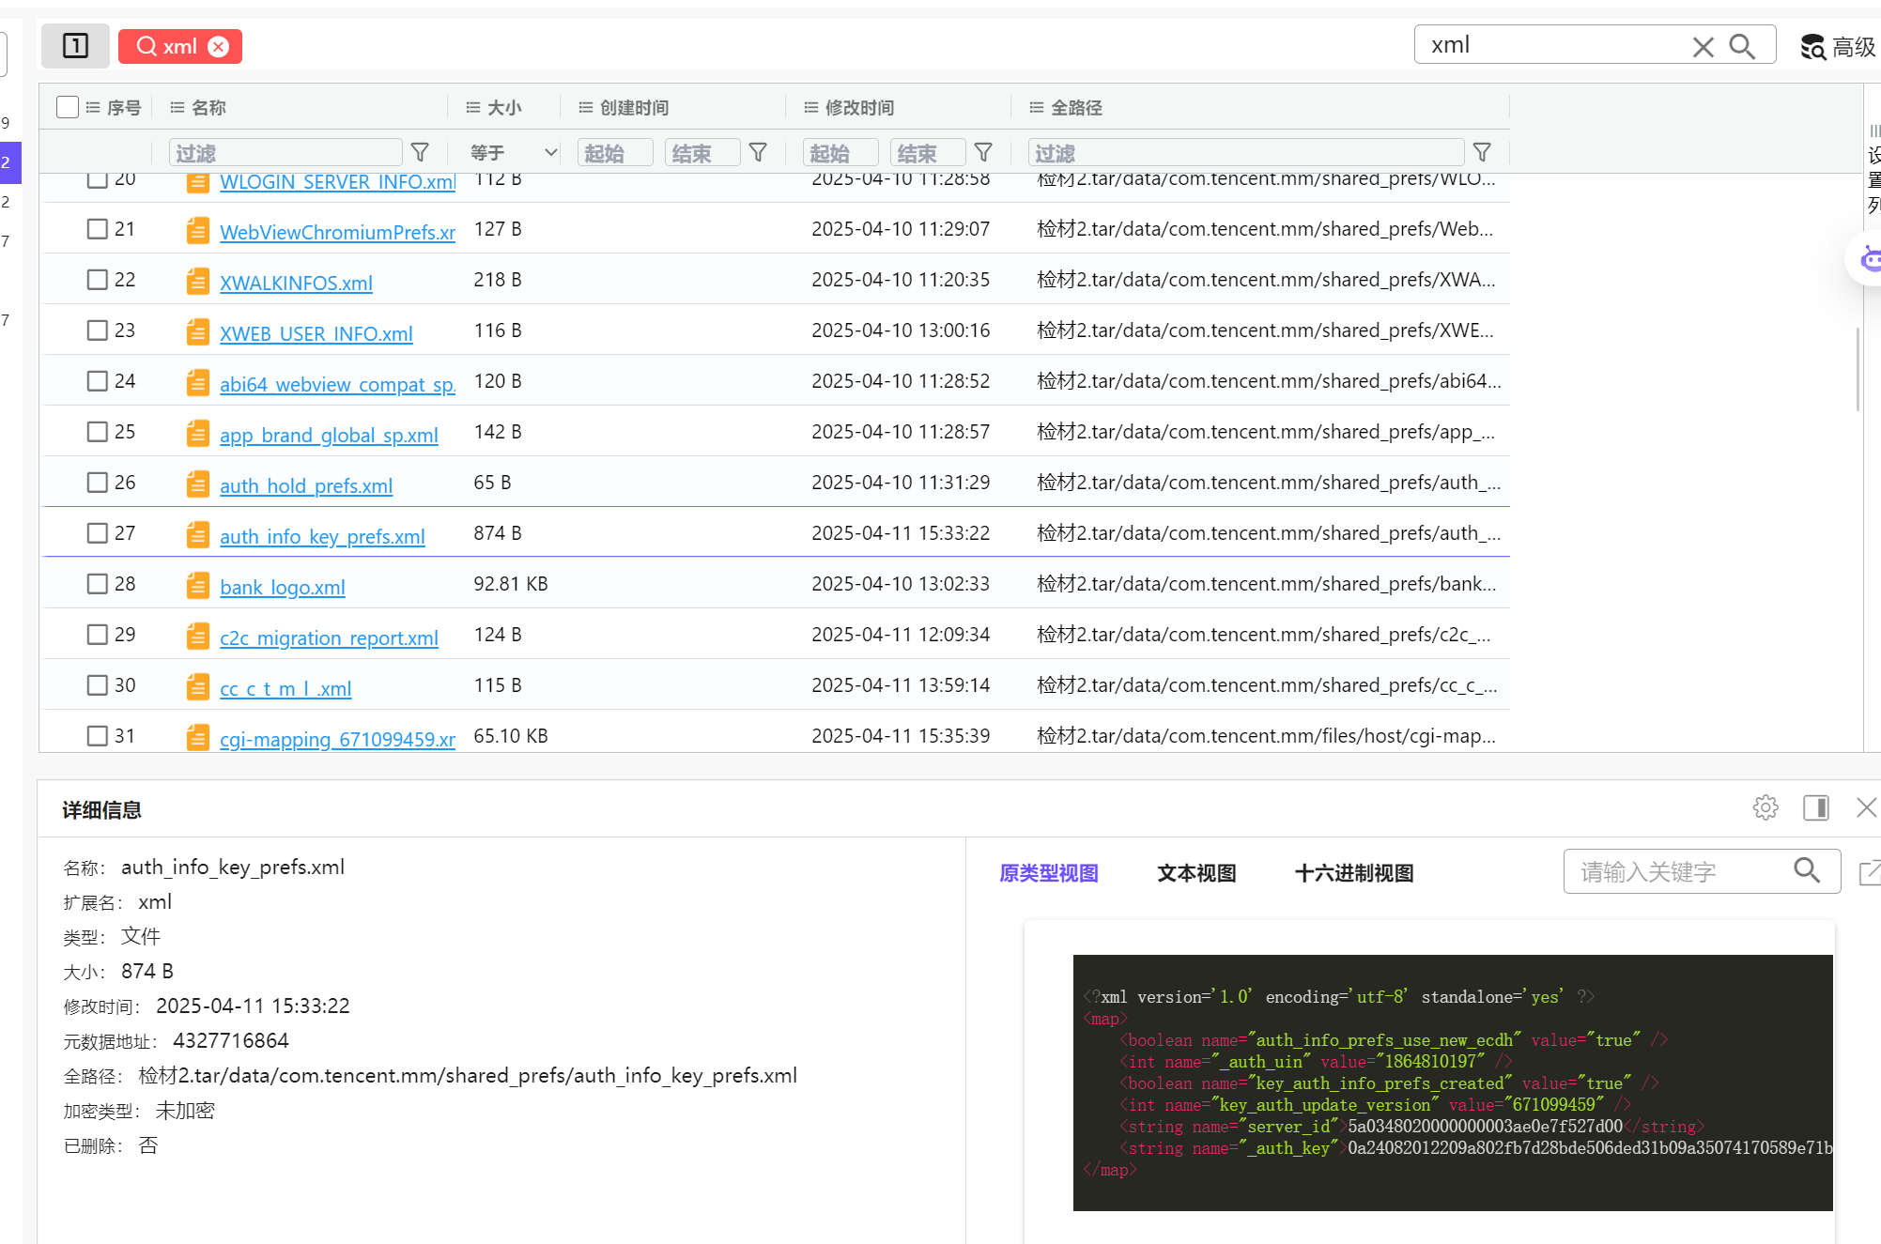
Task: Click the sort icon of the 创建时间 column header
Action: (586, 107)
